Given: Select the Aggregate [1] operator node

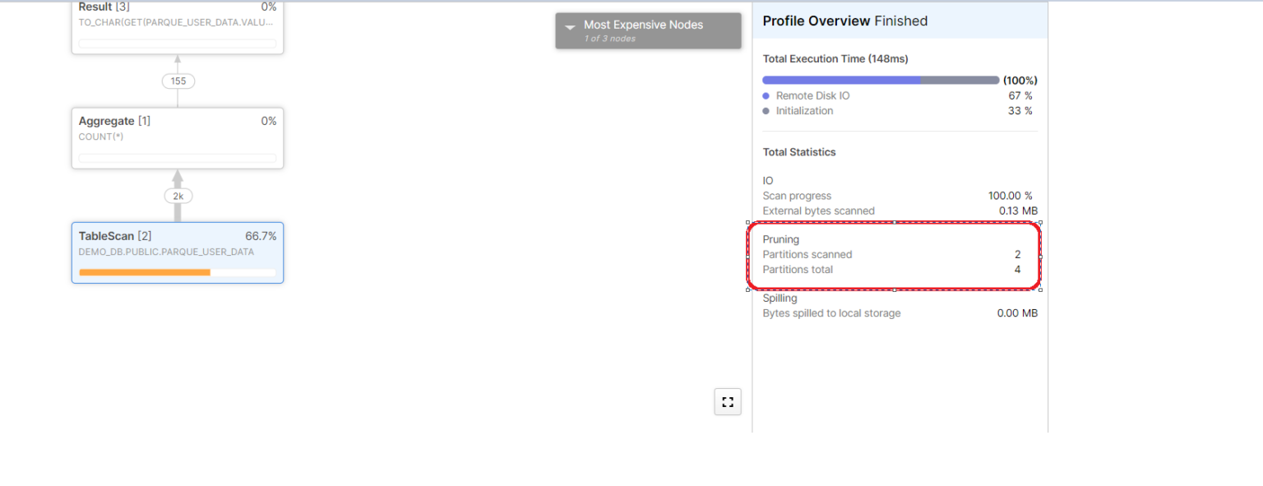Looking at the screenshot, I should point(178,137).
